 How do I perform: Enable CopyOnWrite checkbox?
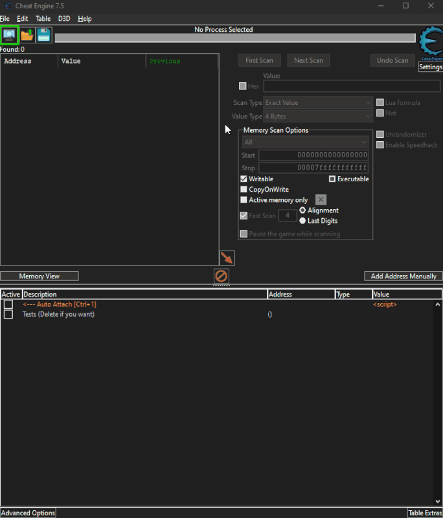tap(244, 189)
